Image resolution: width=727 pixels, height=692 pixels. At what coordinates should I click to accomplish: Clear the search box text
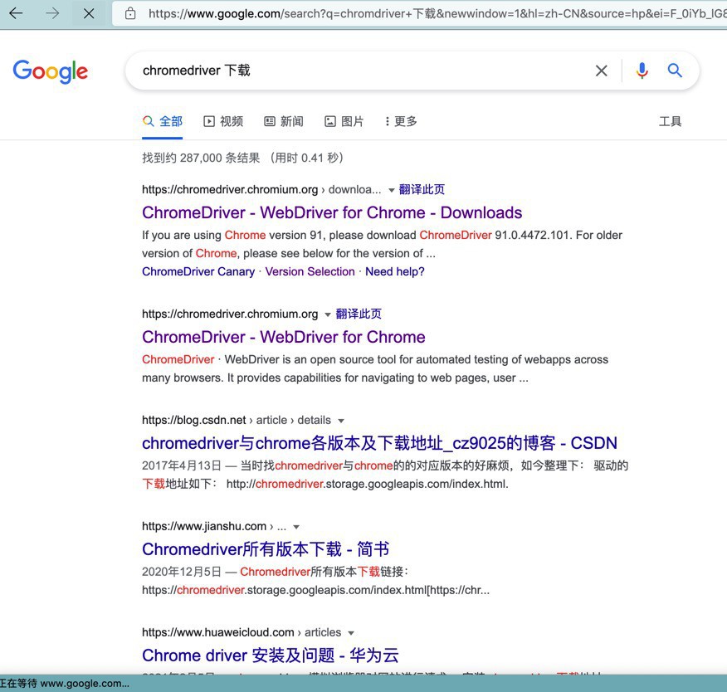click(x=602, y=71)
